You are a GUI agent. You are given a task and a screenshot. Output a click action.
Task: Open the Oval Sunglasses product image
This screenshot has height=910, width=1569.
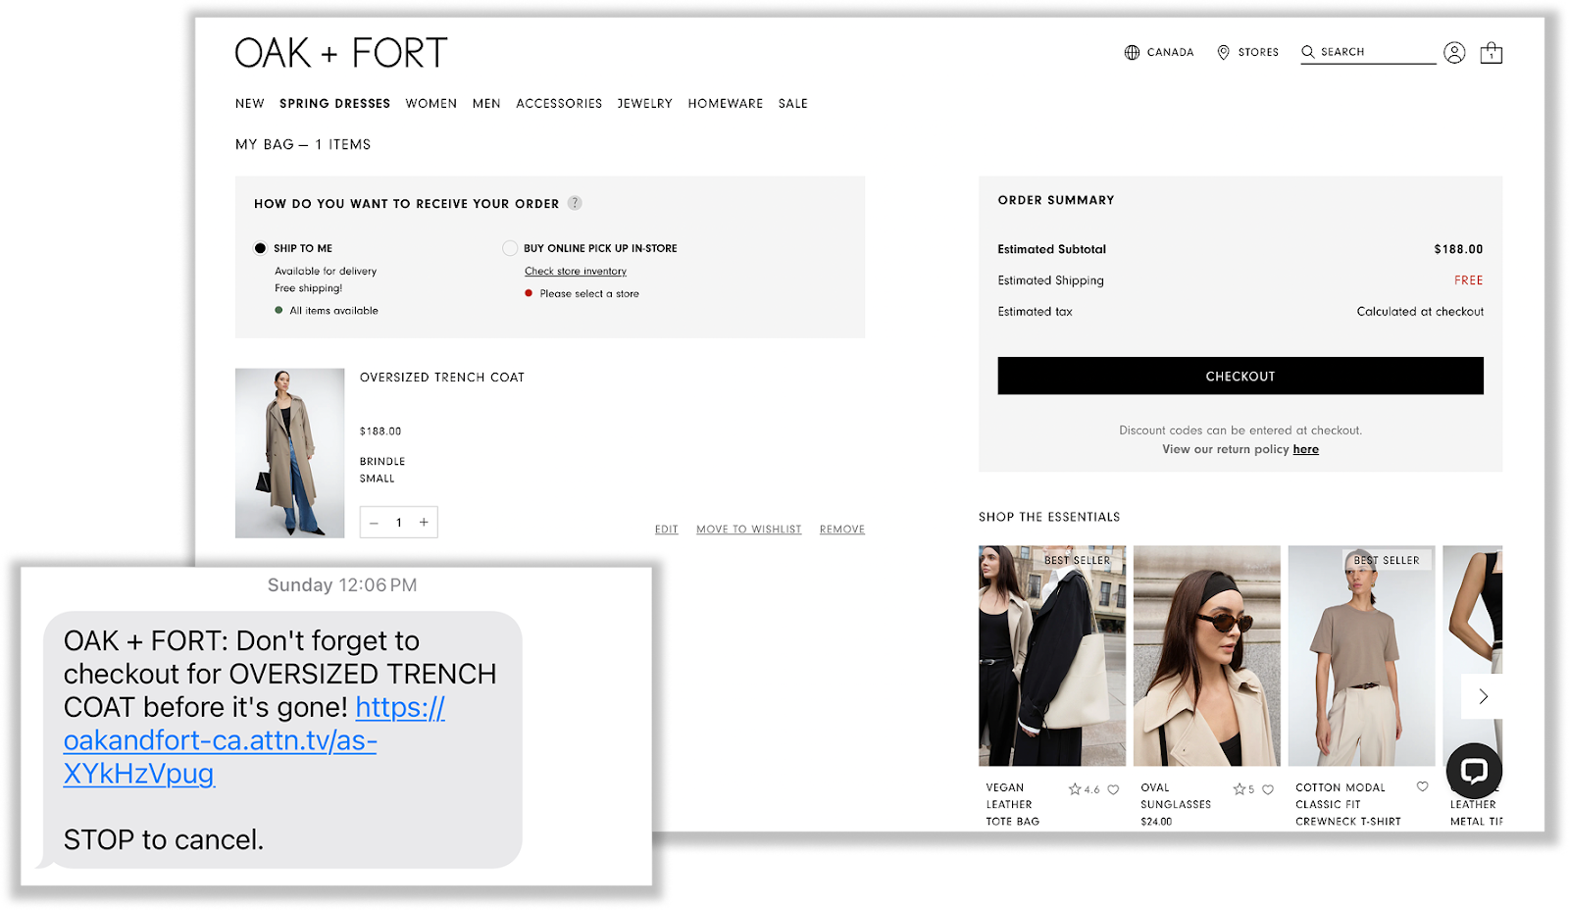coord(1207,656)
